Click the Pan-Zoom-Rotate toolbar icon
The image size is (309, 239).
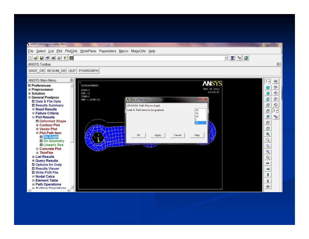click(47, 58)
